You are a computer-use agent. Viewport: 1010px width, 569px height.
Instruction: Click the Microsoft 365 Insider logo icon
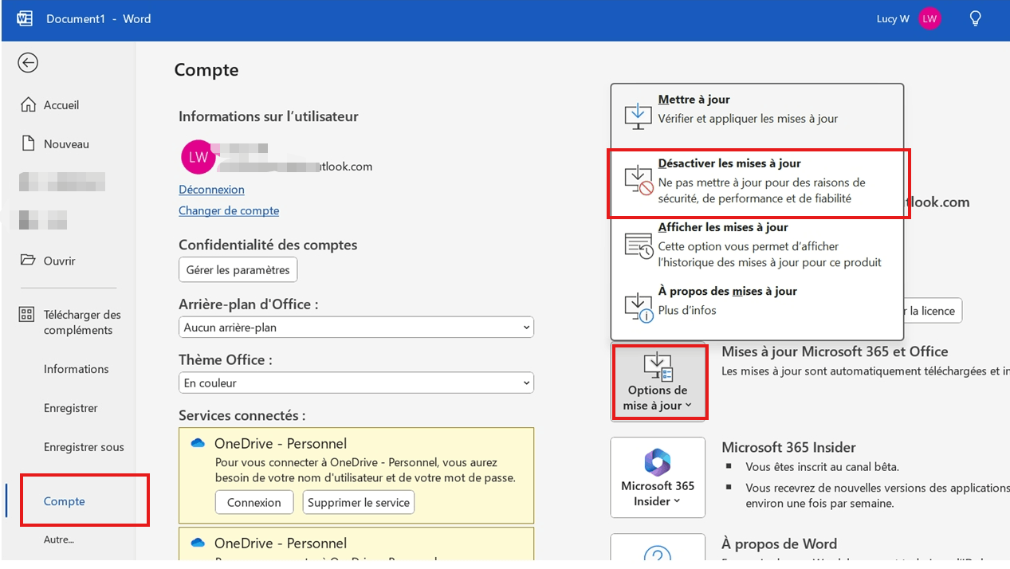tap(658, 461)
